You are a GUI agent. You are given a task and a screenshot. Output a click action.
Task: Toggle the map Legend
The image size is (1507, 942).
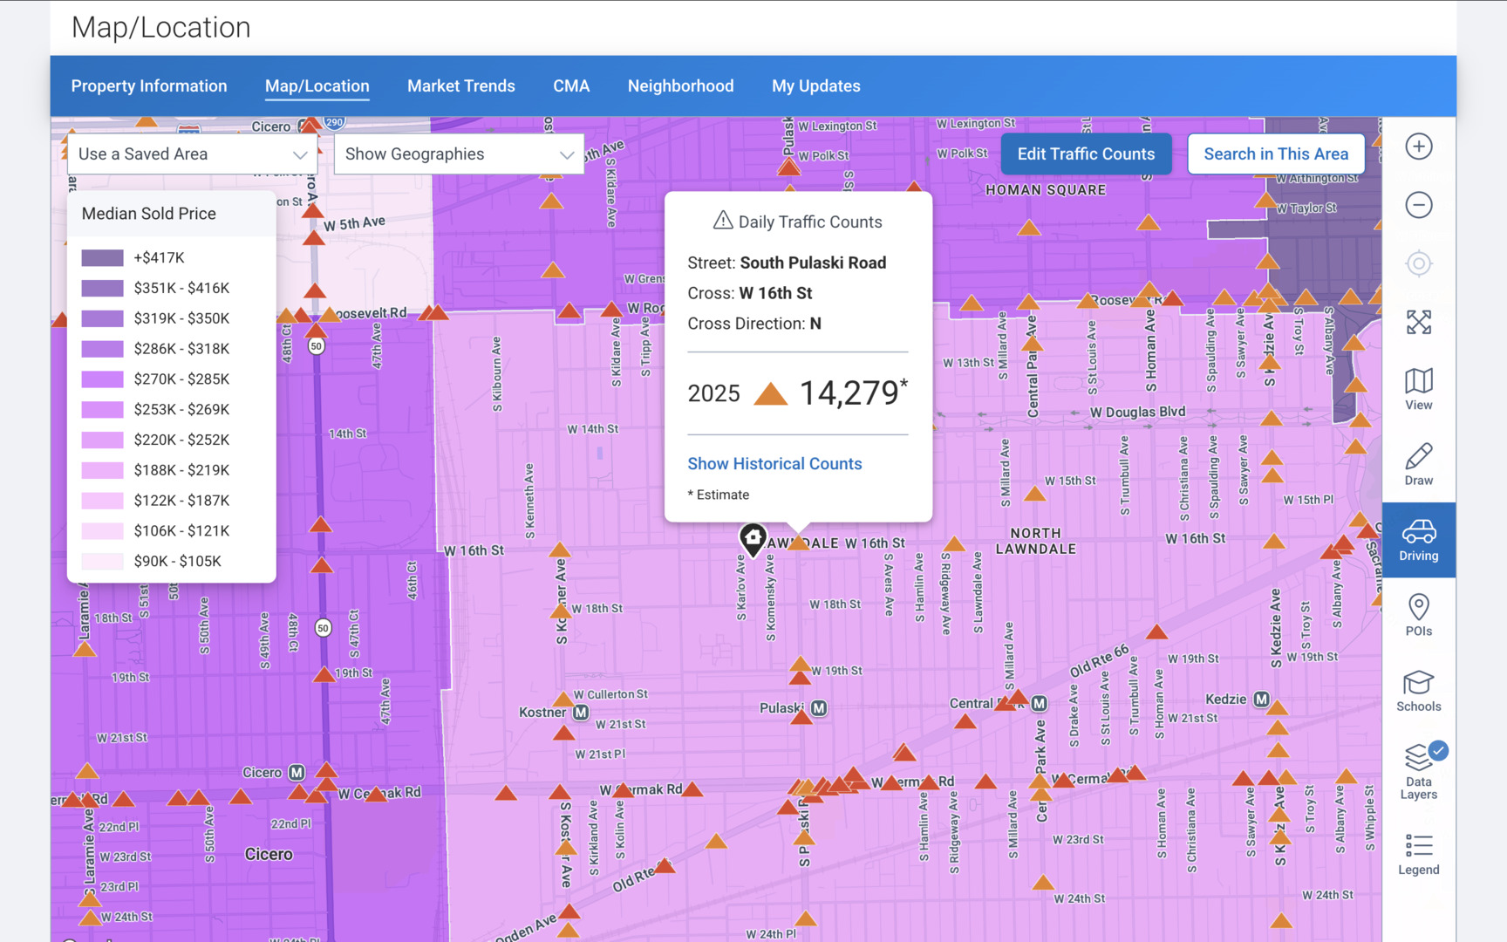[1418, 854]
